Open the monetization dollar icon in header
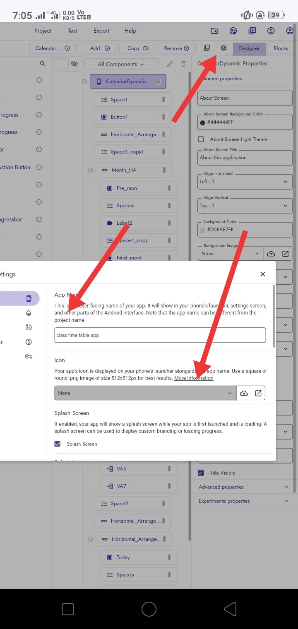Viewport: 298px width, 629px height. tap(271, 31)
